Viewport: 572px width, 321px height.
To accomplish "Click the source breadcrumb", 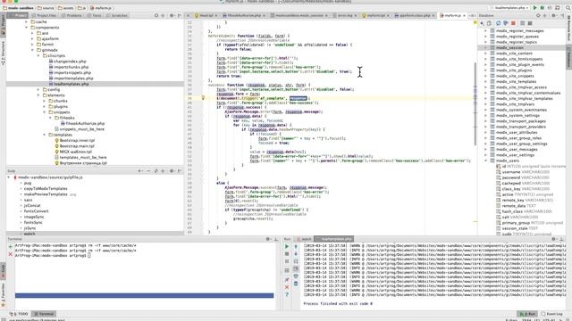I will pos(46,8).
